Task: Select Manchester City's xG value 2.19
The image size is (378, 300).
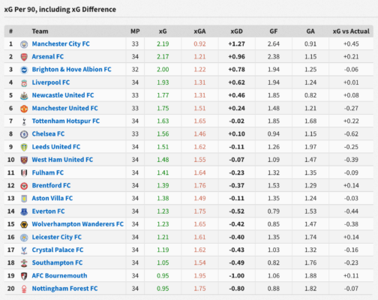Action: (x=163, y=44)
